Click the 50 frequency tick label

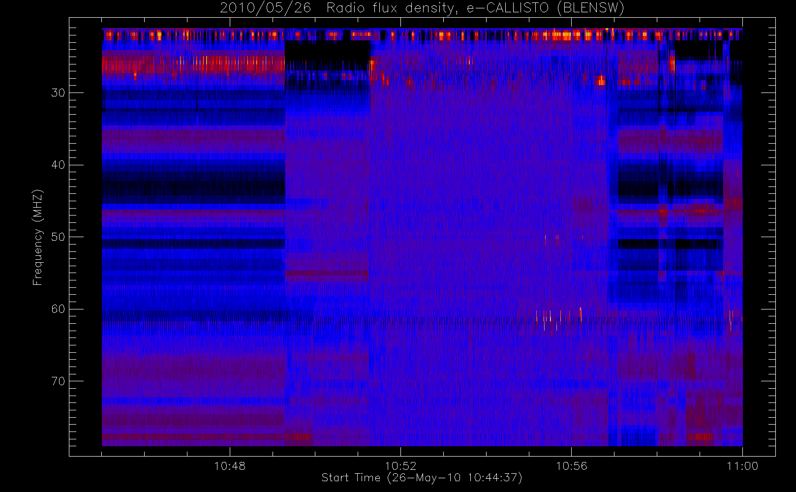(x=58, y=237)
